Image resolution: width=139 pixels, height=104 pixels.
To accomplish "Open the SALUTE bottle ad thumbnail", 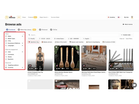I will (x=121, y=84).
